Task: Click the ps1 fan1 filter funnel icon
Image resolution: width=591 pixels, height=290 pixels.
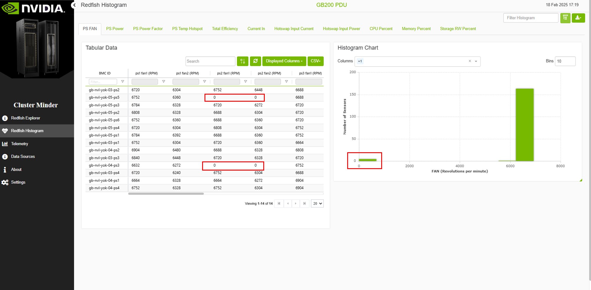Action: pos(163,82)
